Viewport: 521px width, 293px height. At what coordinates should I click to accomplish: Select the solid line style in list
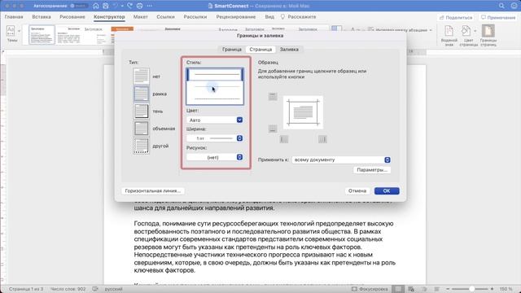coord(215,74)
